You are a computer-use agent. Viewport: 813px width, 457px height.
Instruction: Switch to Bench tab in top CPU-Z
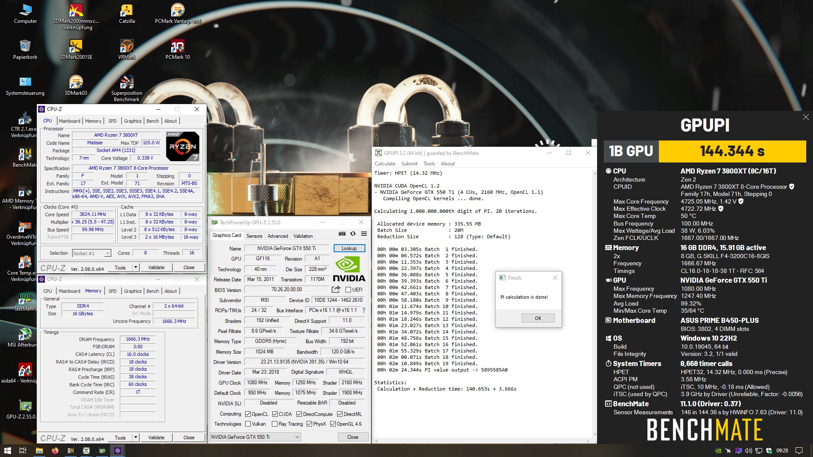coord(152,121)
